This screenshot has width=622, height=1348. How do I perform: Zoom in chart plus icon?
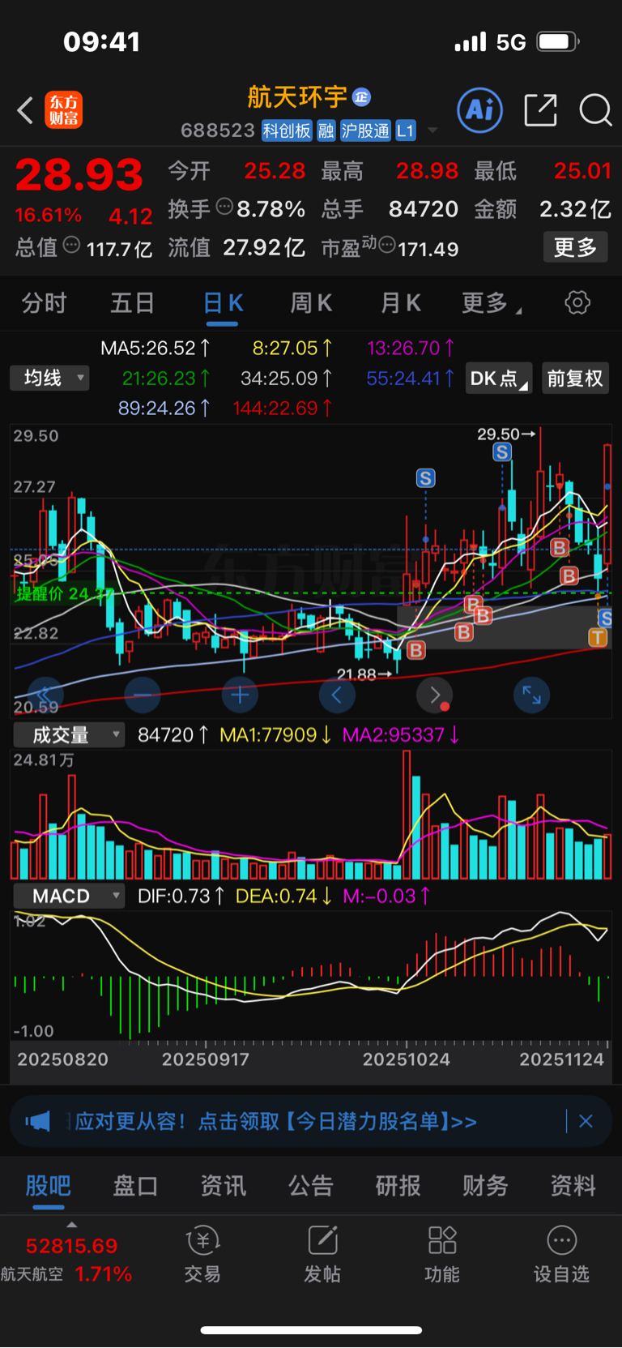tap(240, 695)
